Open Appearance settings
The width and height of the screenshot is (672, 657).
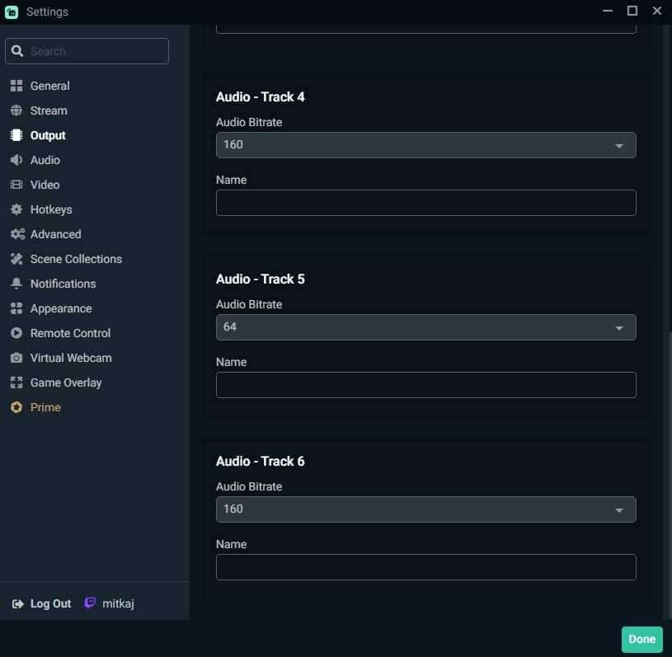click(x=61, y=308)
